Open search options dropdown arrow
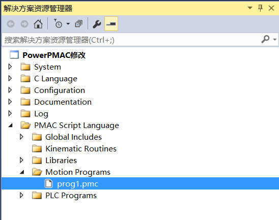The height and width of the screenshot is (220, 279). tap(275, 39)
